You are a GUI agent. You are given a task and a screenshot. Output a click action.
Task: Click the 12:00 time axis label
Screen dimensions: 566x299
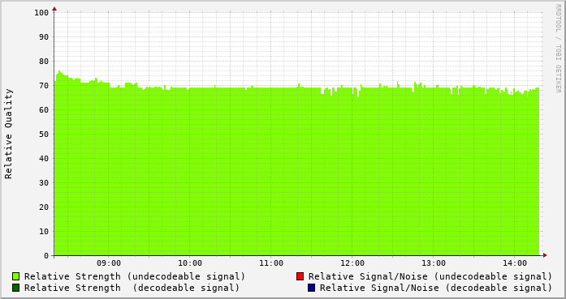click(352, 263)
